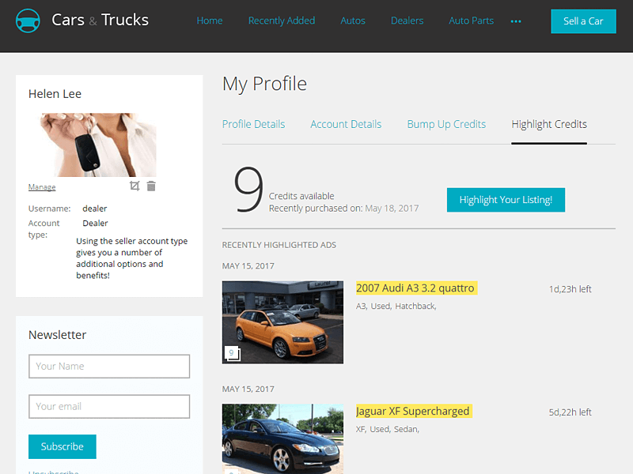
Task: Navigate to Dealers
Action: point(407,21)
